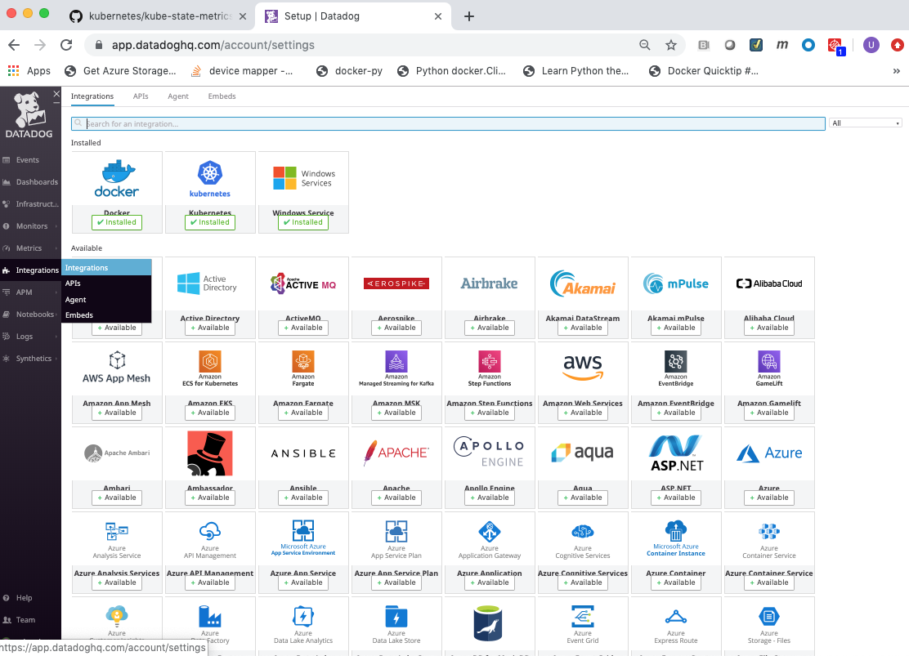
Task: Switch to the Agent tab
Action: (x=178, y=96)
